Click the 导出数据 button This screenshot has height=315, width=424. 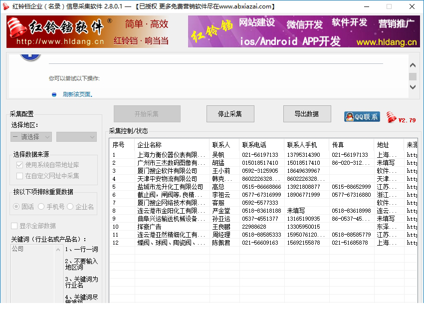[x=307, y=114]
